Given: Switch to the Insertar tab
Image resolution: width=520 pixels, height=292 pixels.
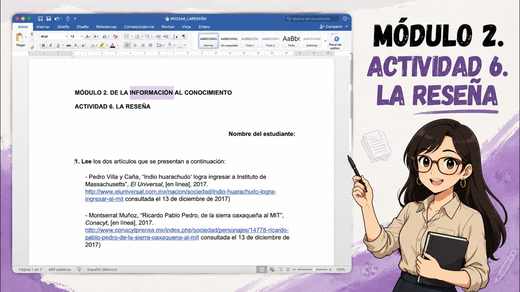Looking at the screenshot, I should pos(43,27).
